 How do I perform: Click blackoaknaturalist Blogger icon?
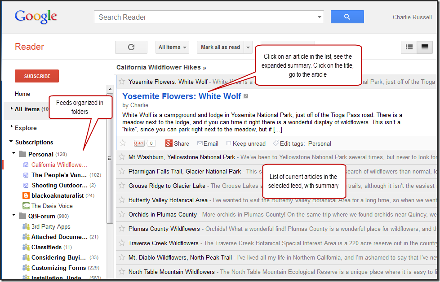(26, 195)
